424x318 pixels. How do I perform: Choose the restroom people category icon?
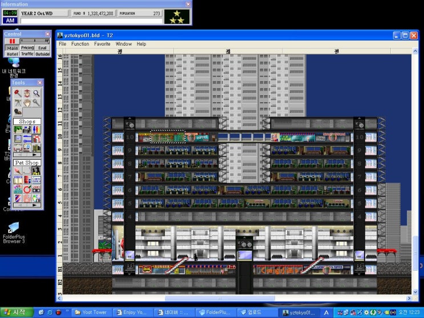pos(36,130)
